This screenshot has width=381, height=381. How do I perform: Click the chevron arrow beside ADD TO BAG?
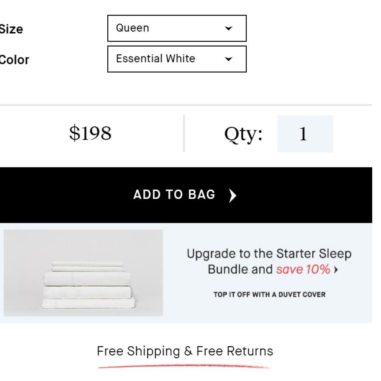click(233, 195)
